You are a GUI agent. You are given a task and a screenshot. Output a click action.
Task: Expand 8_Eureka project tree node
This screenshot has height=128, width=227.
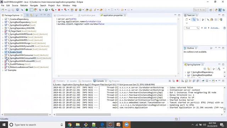2,52
